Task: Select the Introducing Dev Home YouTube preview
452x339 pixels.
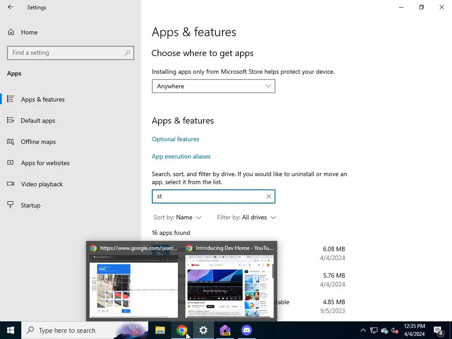Action: coord(230,280)
